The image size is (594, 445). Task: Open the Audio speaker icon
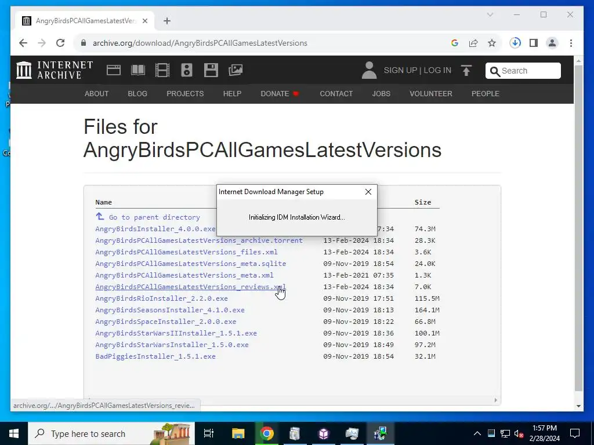click(187, 70)
